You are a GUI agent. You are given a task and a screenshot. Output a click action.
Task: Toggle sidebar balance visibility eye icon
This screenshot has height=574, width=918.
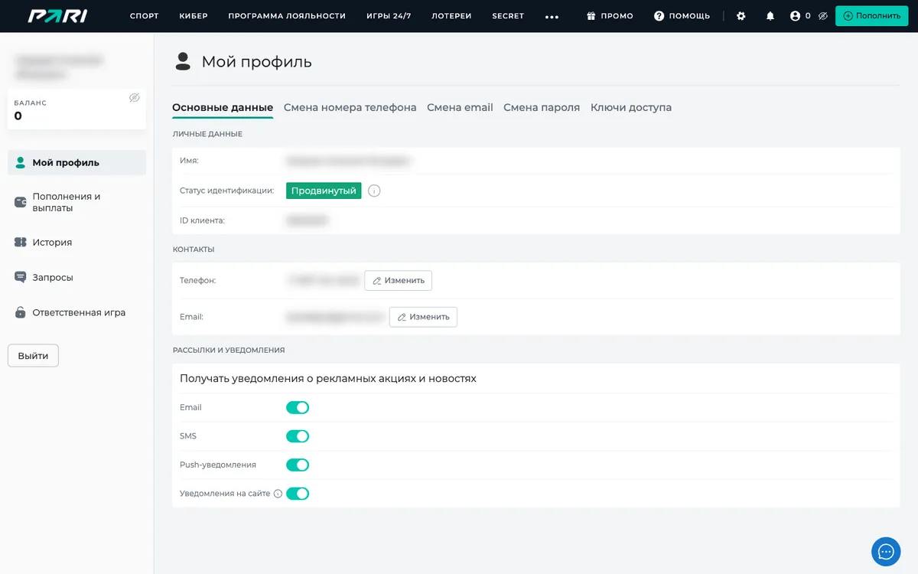point(135,98)
